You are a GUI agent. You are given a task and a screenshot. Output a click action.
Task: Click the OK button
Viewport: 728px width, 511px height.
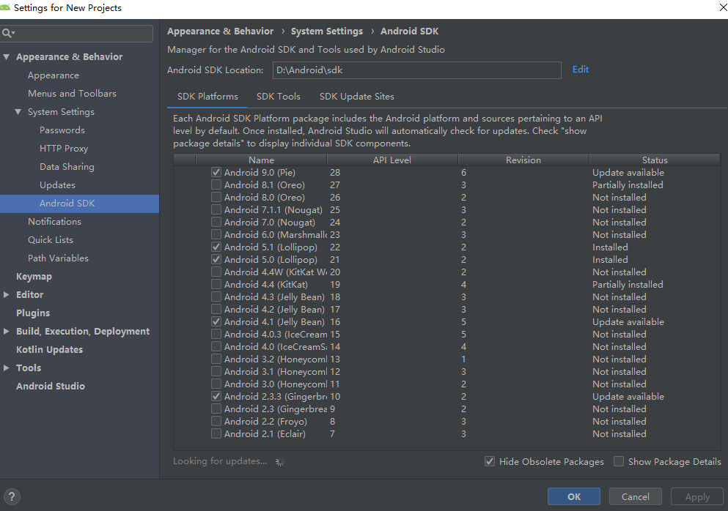pyautogui.click(x=573, y=496)
